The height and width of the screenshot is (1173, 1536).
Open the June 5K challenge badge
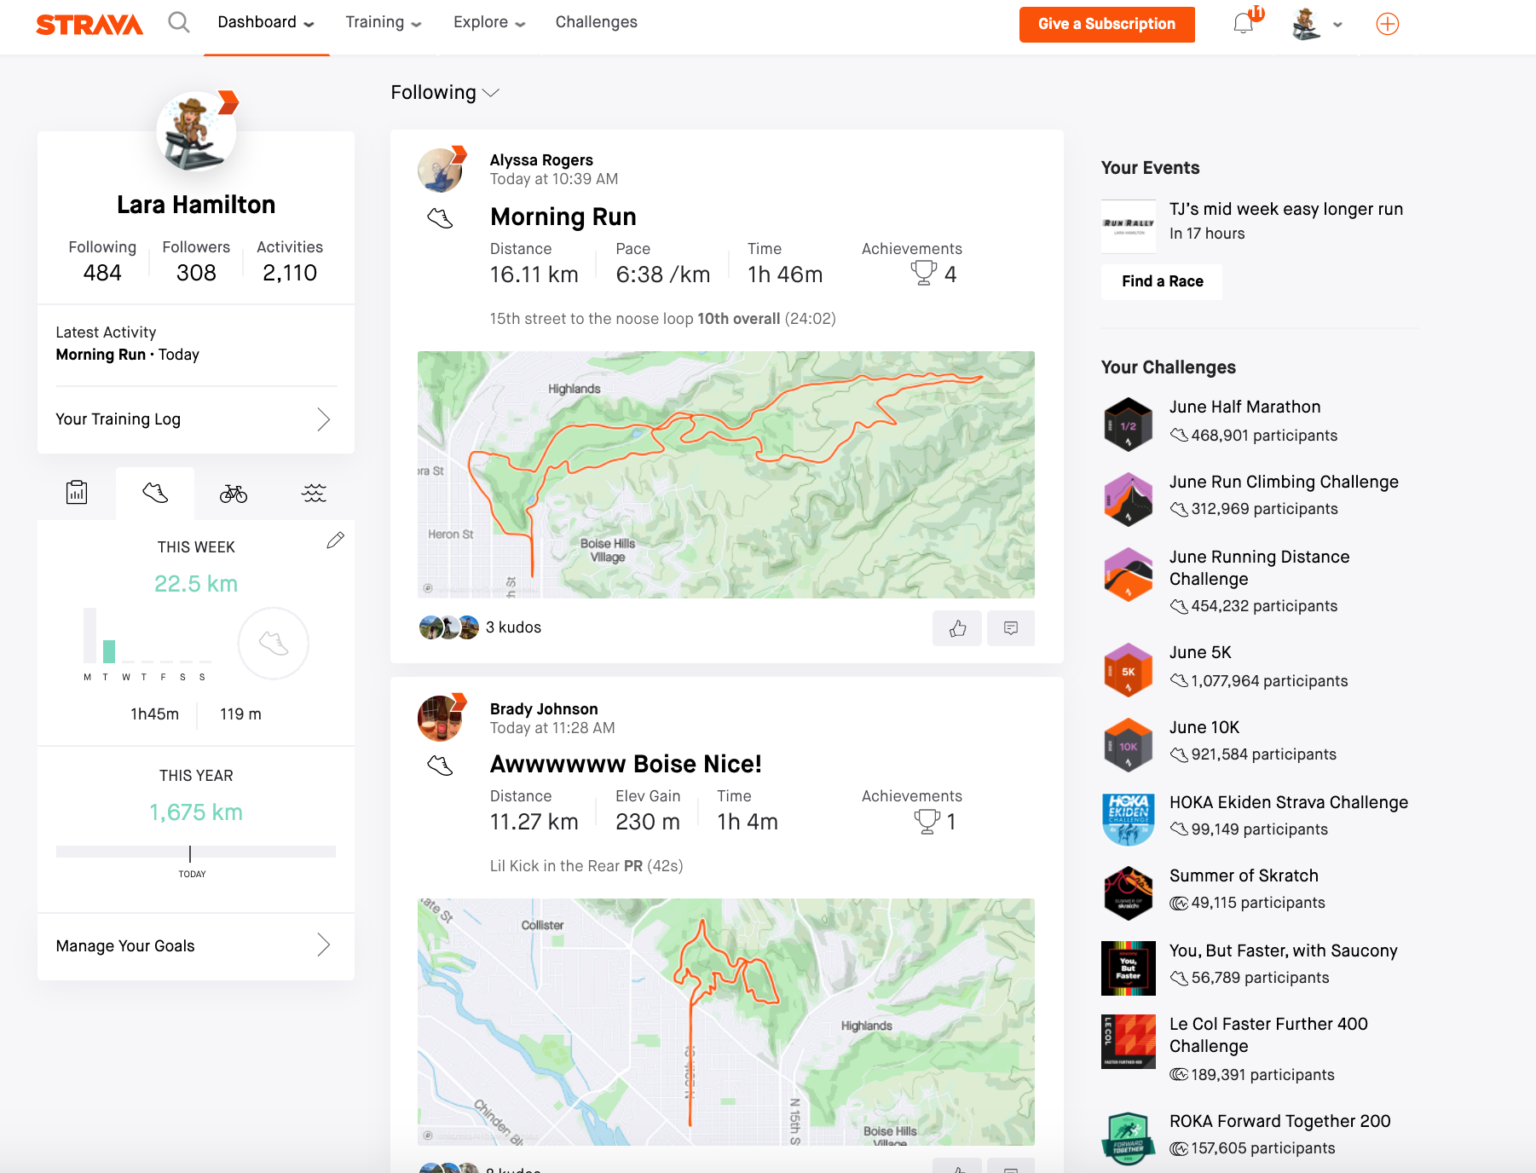pos(1128,670)
